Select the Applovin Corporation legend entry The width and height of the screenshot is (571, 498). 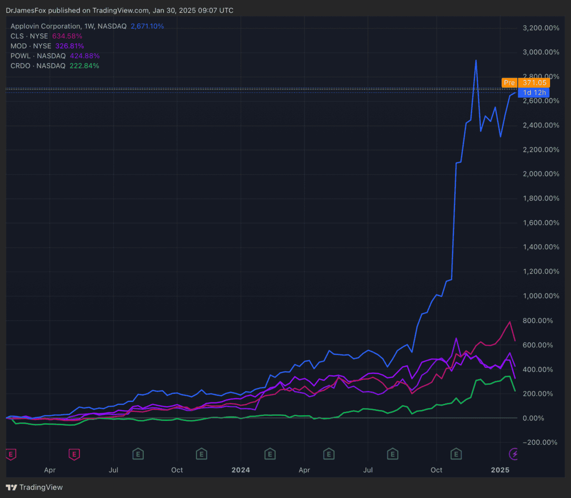point(69,26)
